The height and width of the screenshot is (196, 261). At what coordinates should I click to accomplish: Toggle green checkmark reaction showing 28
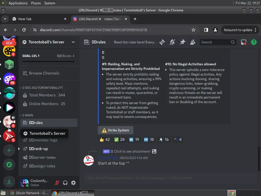120,140
